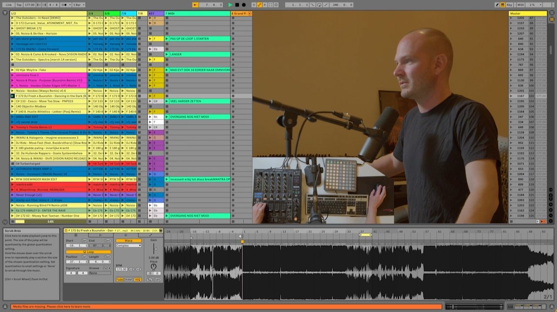Toggle the Link button

tap(9, 5)
